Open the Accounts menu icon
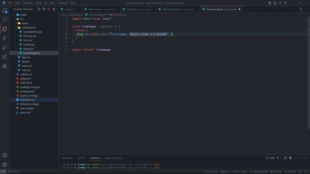This screenshot has width=310, height=174. [x=4, y=155]
